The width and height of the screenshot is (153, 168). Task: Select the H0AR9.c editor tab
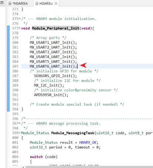click(46, 3)
